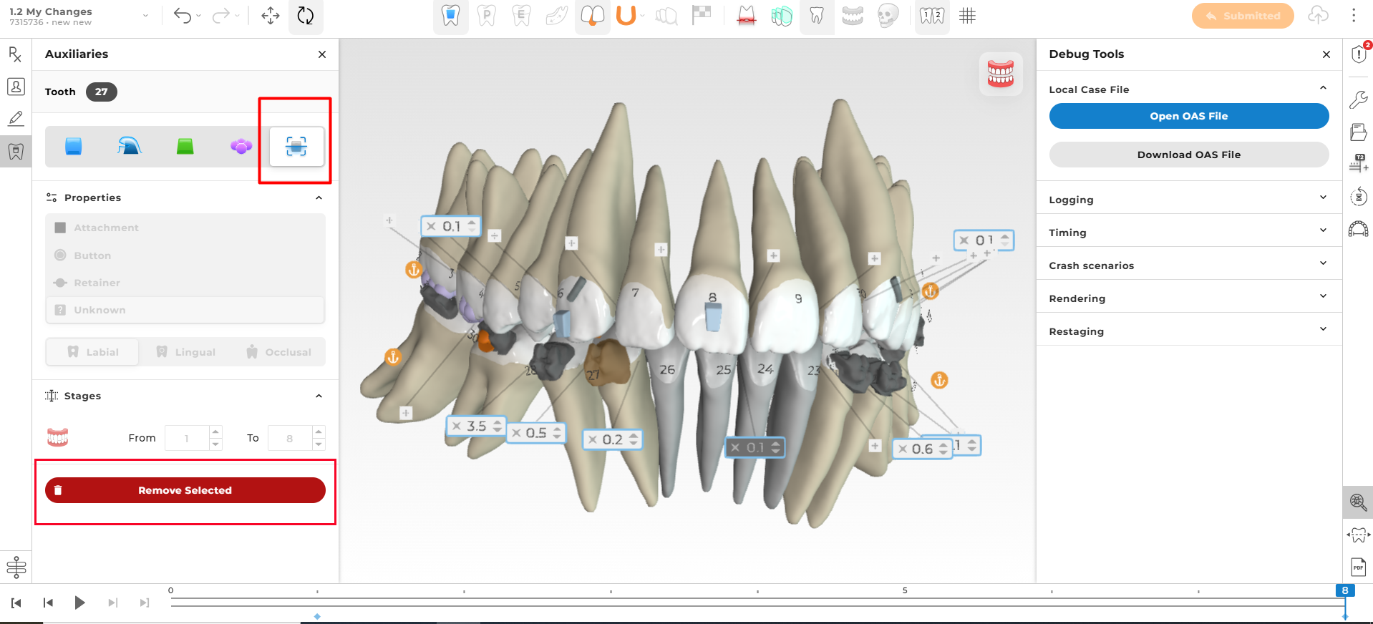Viewport: 1373px width, 624px height.
Task: Click the Rx prescription sidebar icon
Action: tap(15, 54)
